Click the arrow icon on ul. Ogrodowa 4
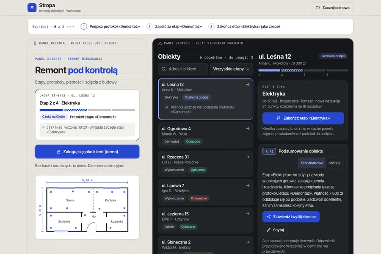The width and height of the screenshot is (381, 254). tap(247, 129)
